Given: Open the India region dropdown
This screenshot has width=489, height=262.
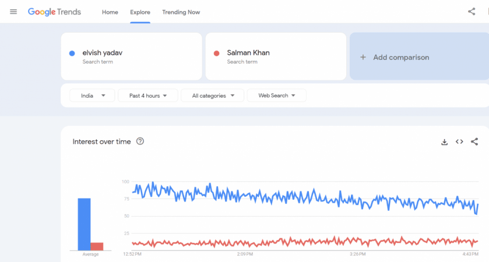Looking at the screenshot, I should (92, 95).
